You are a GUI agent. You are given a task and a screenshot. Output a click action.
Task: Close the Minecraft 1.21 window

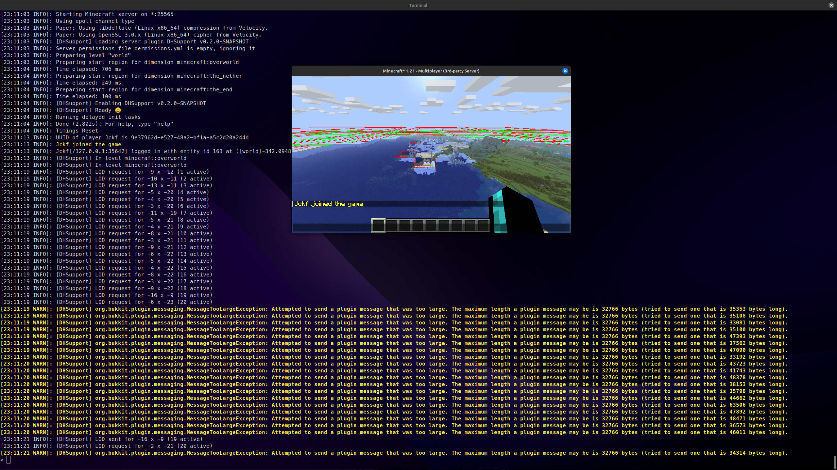[x=565, y=71]
